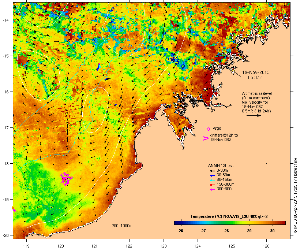
Task: Click the '0-30m' depth label
Action: coord(222,171)
